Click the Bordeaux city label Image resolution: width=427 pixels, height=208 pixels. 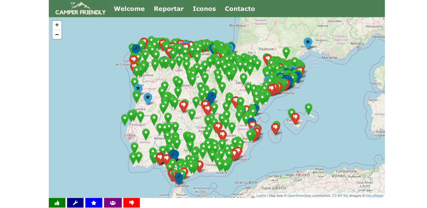[x=238, y=25]
